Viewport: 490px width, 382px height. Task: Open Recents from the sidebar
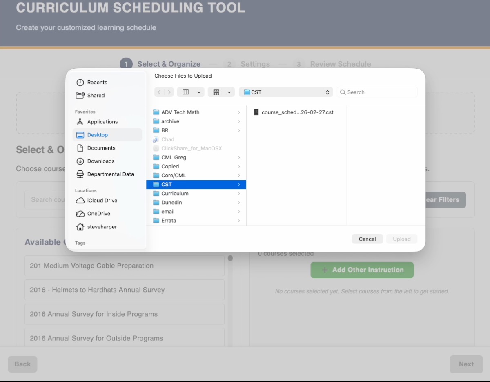(x=97, y=83)
